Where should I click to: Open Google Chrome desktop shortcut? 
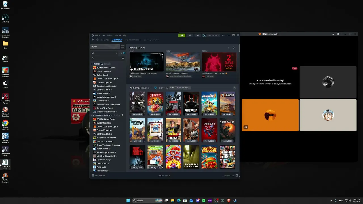[x=5, y=125]
